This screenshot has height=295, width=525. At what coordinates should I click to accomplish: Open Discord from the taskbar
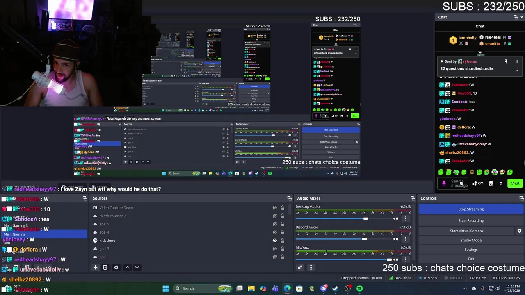coord(324,288)
